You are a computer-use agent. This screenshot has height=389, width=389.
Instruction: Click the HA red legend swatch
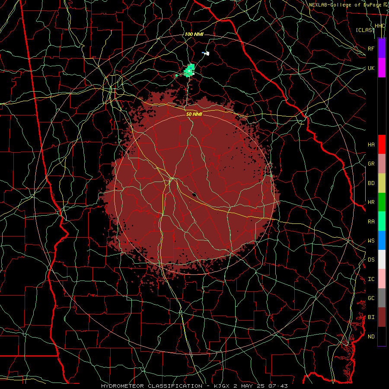tap(382, 144)
